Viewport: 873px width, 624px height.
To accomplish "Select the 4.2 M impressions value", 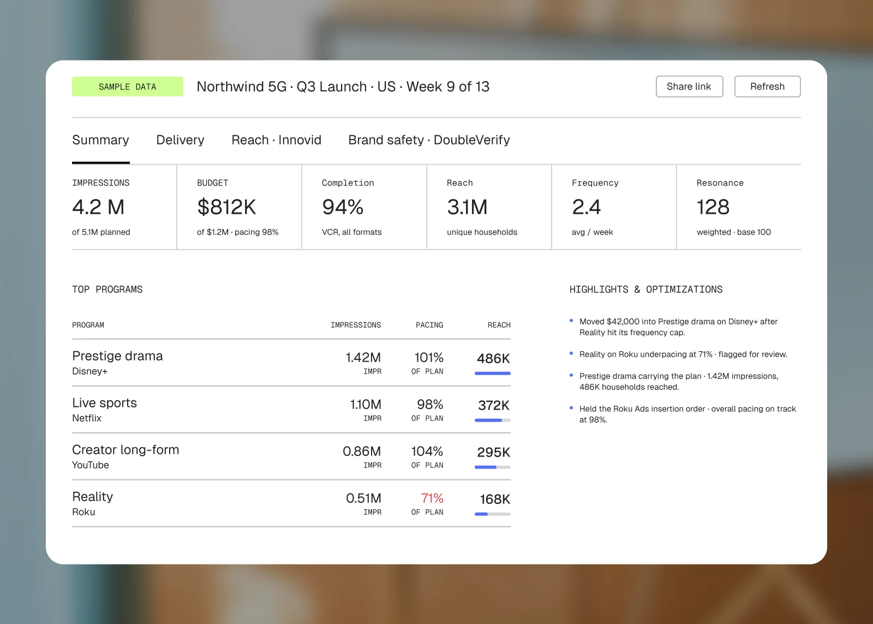I will click(x=99, y=207).
